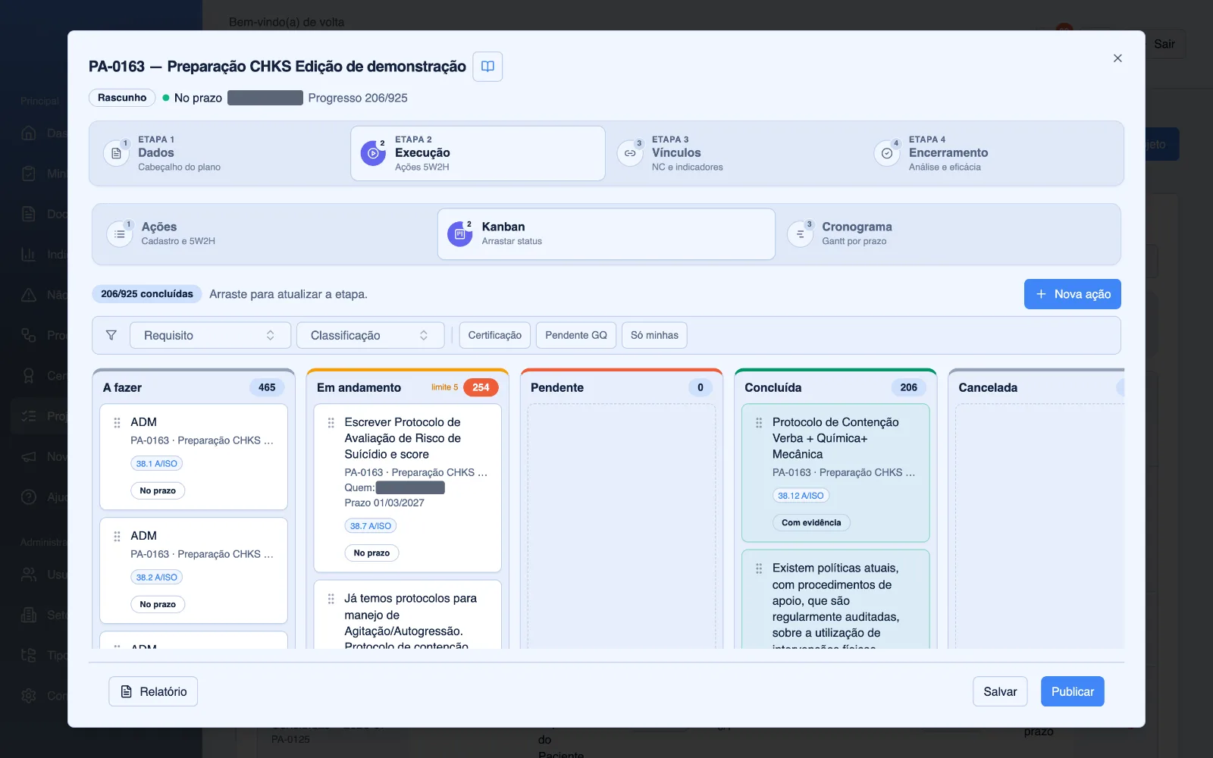Open Etapa 3 Vínculos step
Screen dimensions: 1213x758
(735, 153)
